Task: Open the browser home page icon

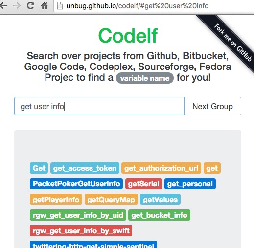Action: pyautogui.click(x=44, y=6)
